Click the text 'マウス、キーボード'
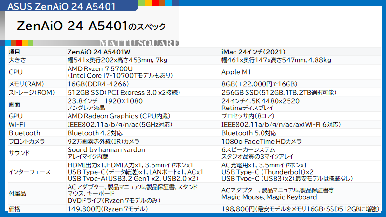 (x=91, y=194)
